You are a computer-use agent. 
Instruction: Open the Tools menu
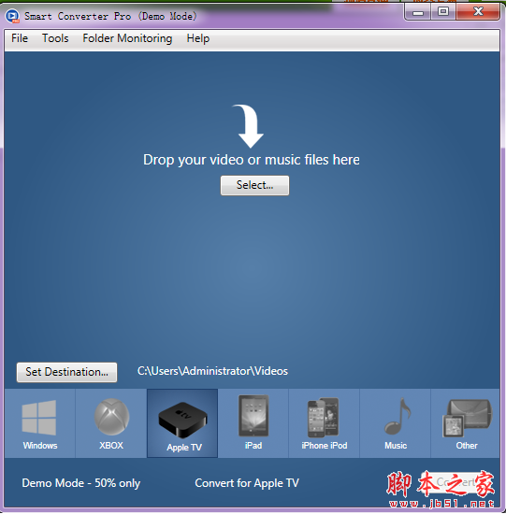coord(55,38)
